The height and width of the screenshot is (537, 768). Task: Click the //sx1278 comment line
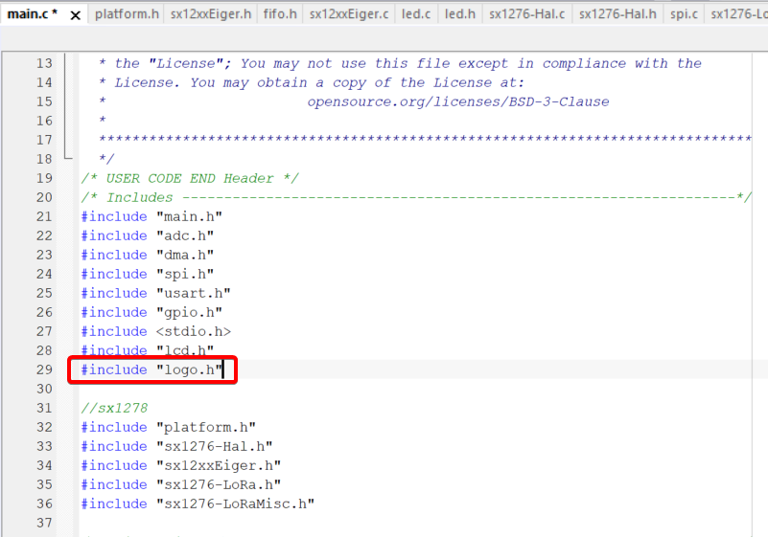click(114, 408)
